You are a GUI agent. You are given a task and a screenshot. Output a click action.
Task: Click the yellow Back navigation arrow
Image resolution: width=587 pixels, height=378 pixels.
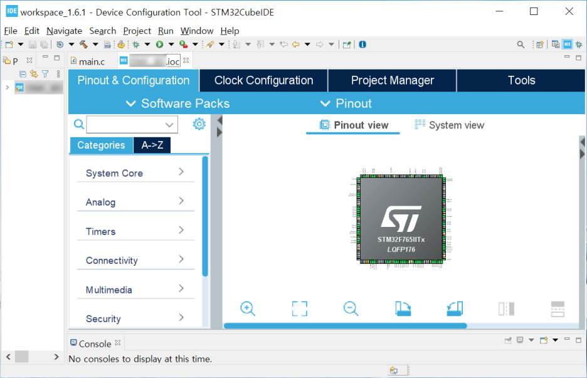click(296, 45)
